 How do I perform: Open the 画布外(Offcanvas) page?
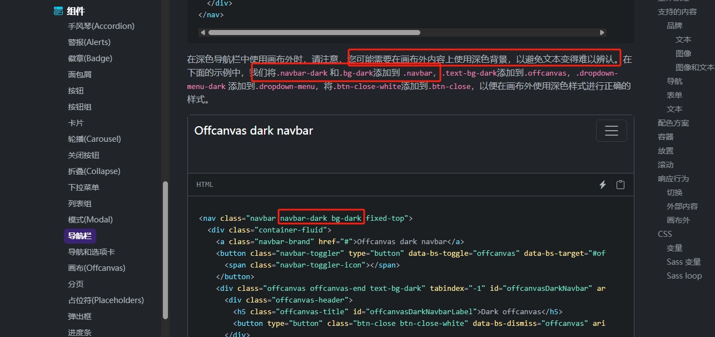coord(96,267)
